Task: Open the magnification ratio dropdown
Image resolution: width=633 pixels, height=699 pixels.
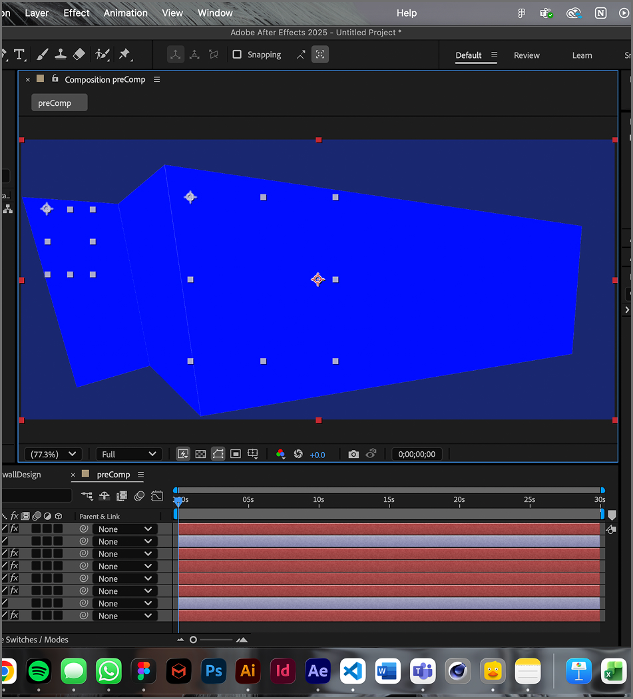Action: point(53,453)
